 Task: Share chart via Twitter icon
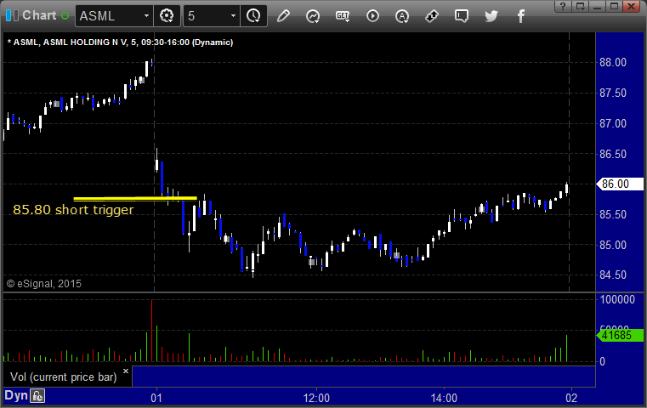click(x=491, y=16)
